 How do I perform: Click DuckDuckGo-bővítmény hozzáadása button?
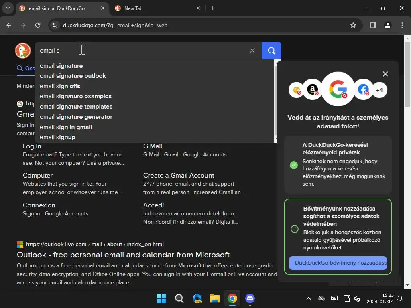[x=338, y=263]
